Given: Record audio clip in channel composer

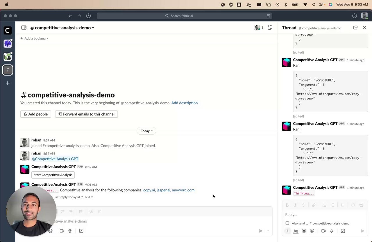Looking at the screenshot, I should coord(70,231).
